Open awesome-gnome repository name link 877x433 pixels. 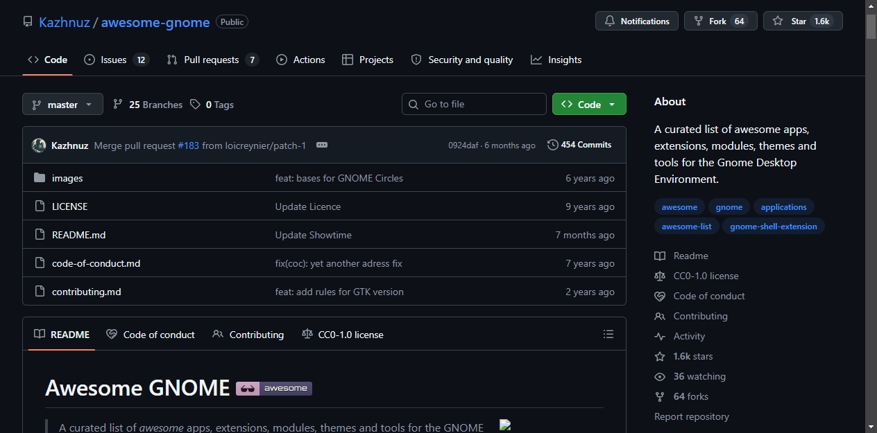click(x=155, y=22)
